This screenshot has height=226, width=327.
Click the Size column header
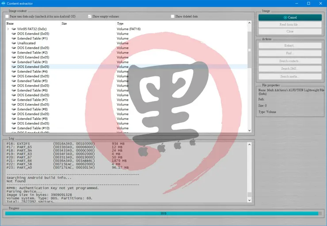(88, 23)
